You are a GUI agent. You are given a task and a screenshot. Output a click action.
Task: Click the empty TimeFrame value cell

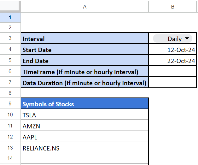[x=172, y=72]
